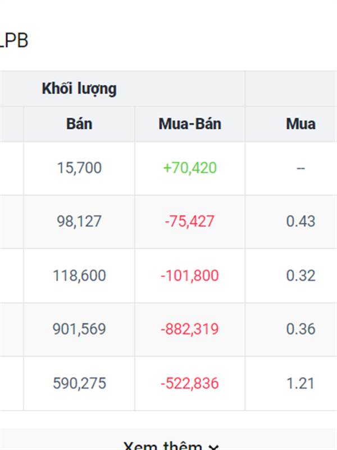Click the Bán column header
337x450 pixels.
coord(79,124)
